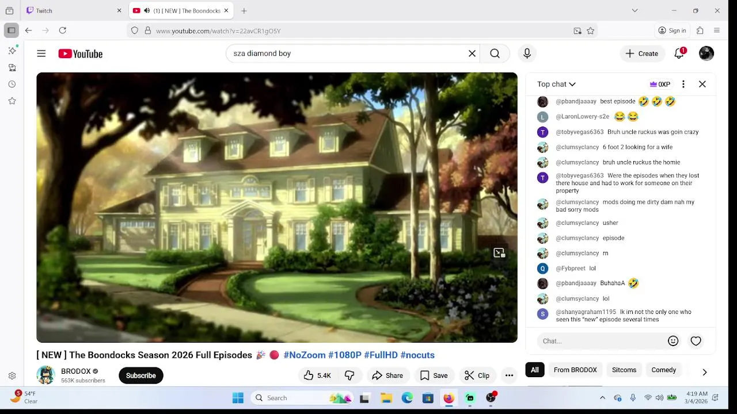Open Microsoft Edge from taskbar
Image resolution: width=737 pixels, height=414 pixels.
tap(407, 398)
